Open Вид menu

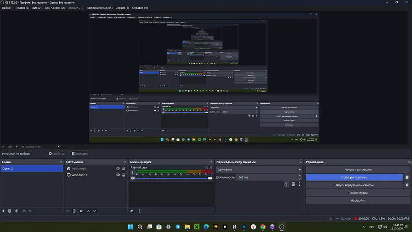click(37, 8)
